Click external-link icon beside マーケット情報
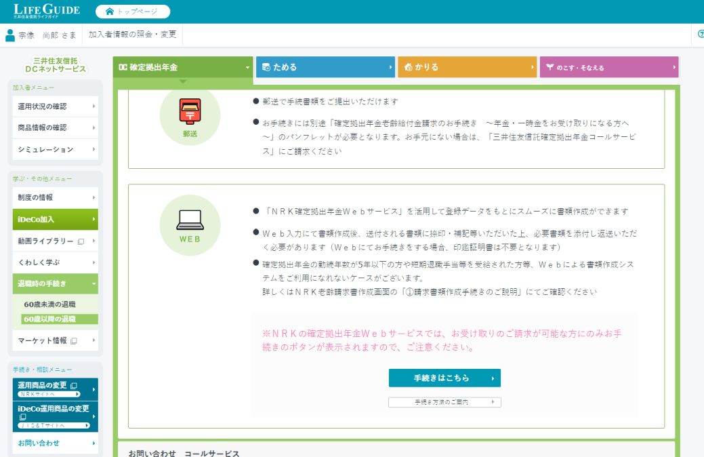Image resolution: width=704 pixels, height=457 pixels. point(74,340)
